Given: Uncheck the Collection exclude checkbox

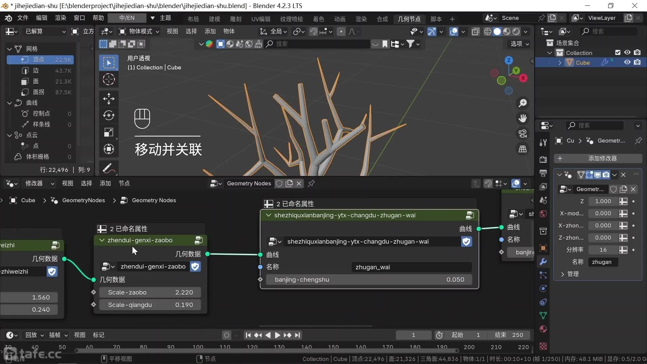Looking at the screenshot, I should click(618, 53).
